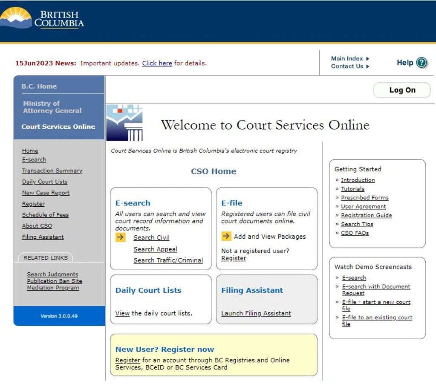Screen dimensions: 436x387
Task: Click the E-file card heading
Action: tap(231, 203)
